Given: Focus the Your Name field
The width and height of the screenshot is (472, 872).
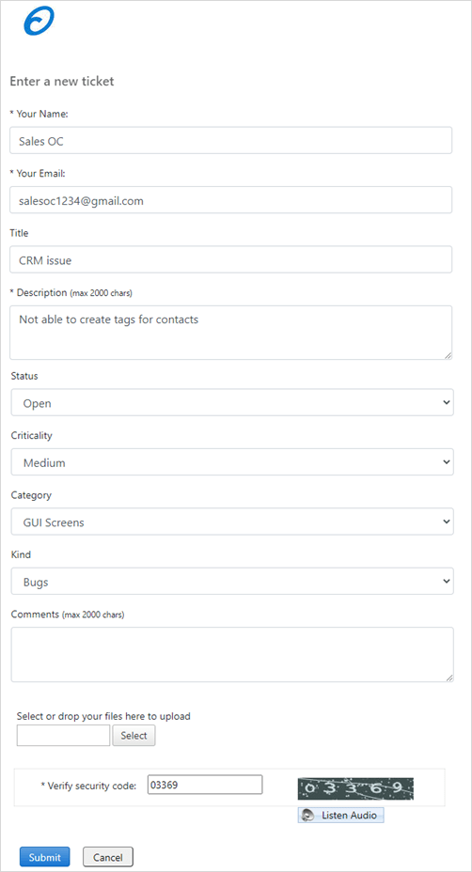Looking at the screenshot, I should 231,140.
